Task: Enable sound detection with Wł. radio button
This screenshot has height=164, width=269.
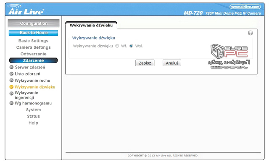Action: point(117,46)
